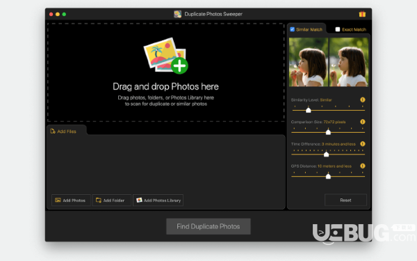
Task: Tick the Exact Match checkbox
Action: pos(338,29)
